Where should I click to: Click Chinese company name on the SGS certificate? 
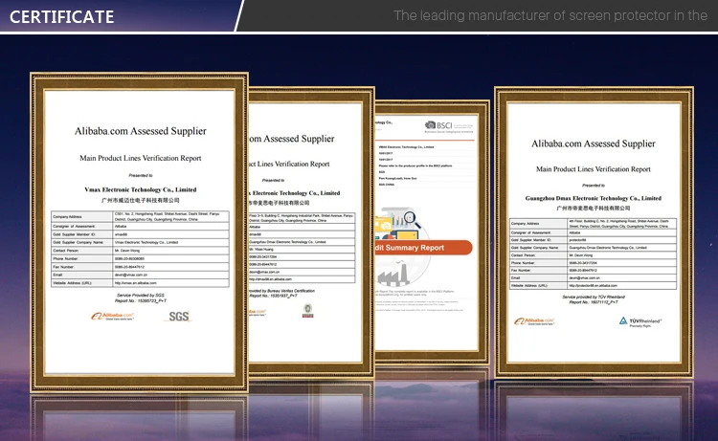(x=141, y=200)
